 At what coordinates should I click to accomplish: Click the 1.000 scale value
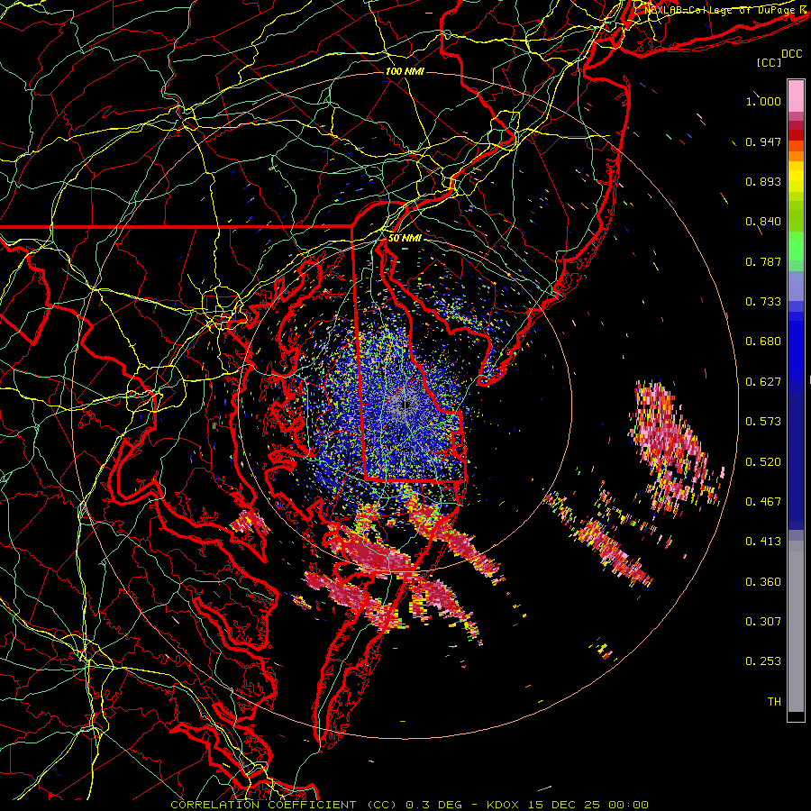pos(763,101)
